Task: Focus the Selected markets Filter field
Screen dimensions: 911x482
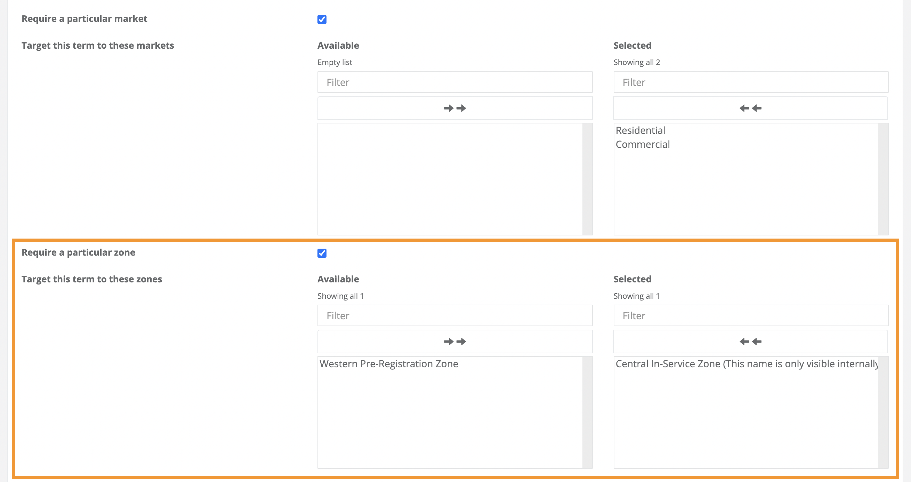Action: (x=750, y=82)
